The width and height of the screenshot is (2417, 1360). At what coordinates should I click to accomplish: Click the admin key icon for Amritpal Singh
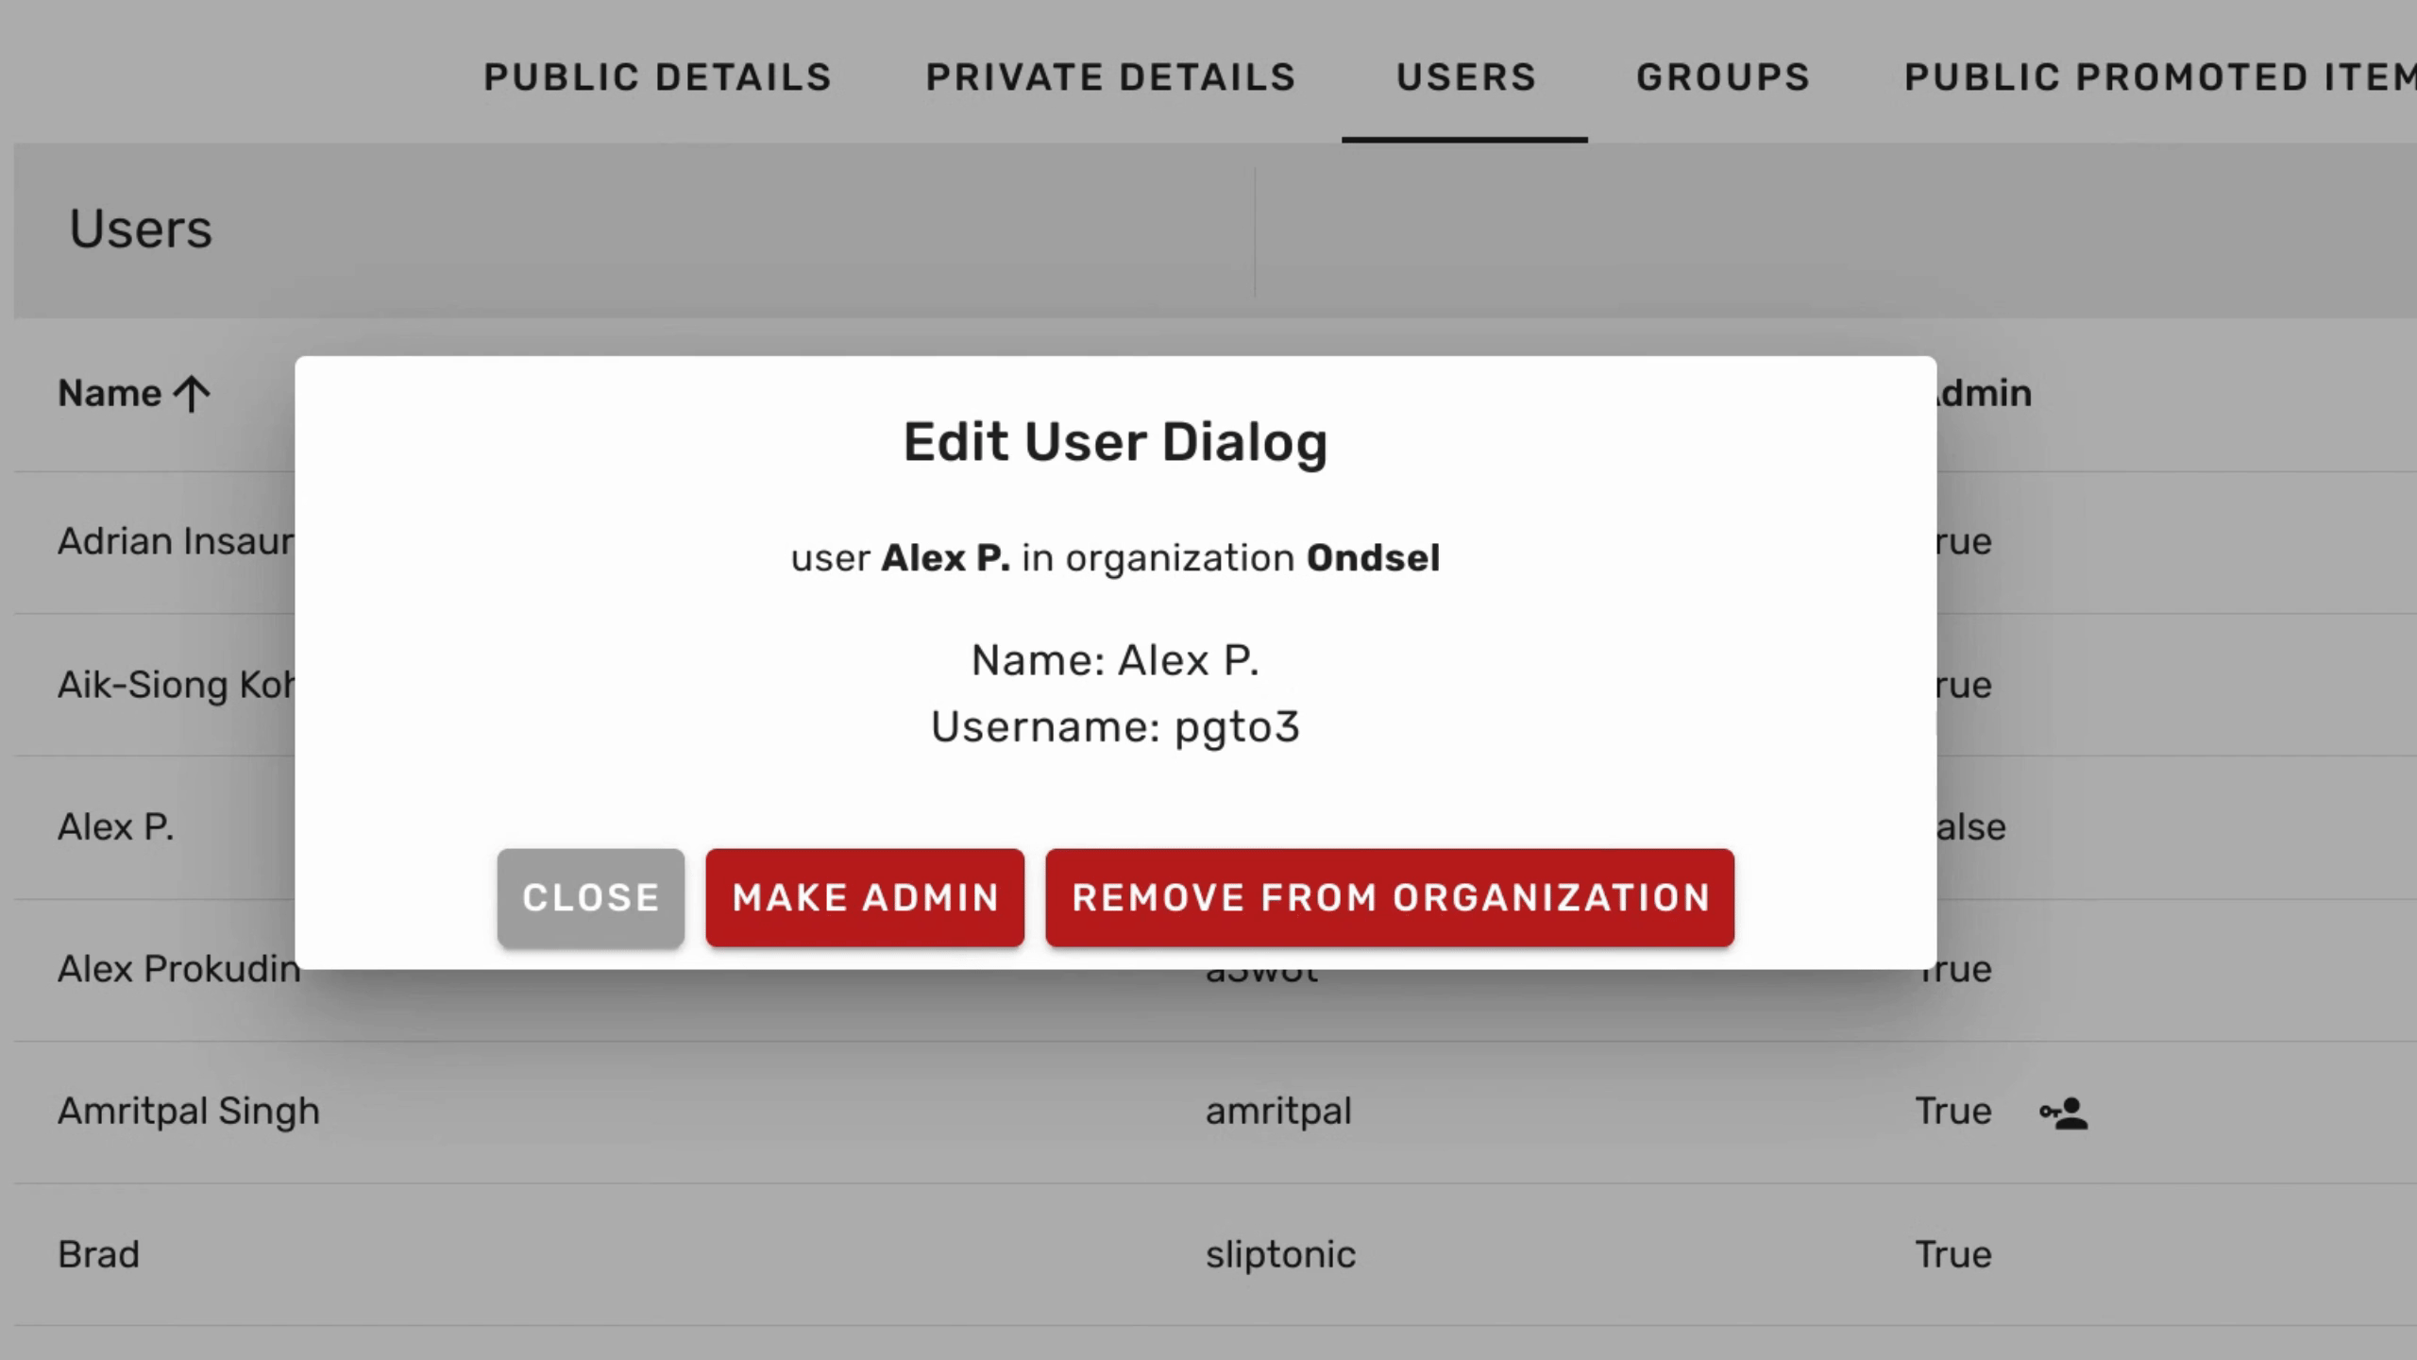(2063, 1113)
